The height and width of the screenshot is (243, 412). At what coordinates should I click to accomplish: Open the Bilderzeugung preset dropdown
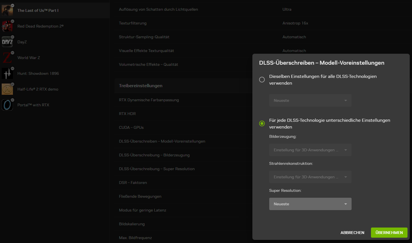[310, 150]
